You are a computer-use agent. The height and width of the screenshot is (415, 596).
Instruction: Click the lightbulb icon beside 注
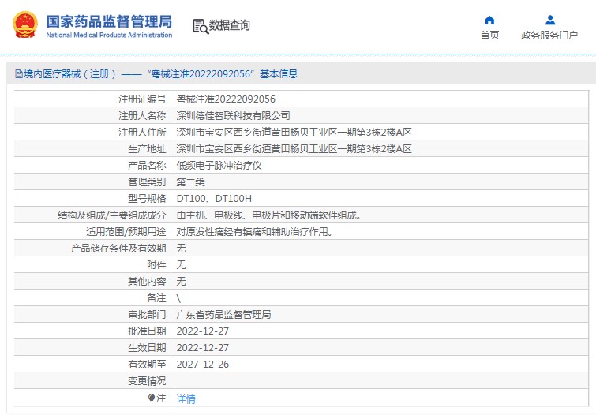coord(152,398)
